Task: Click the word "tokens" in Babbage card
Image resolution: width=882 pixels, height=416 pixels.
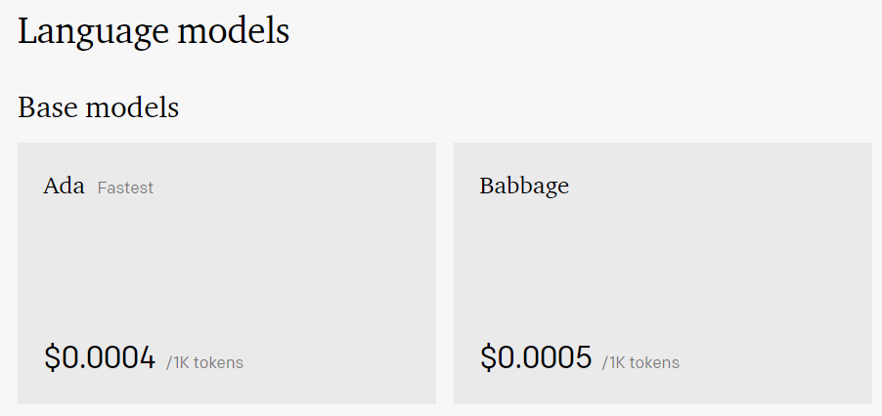Action: coord(654,362)
